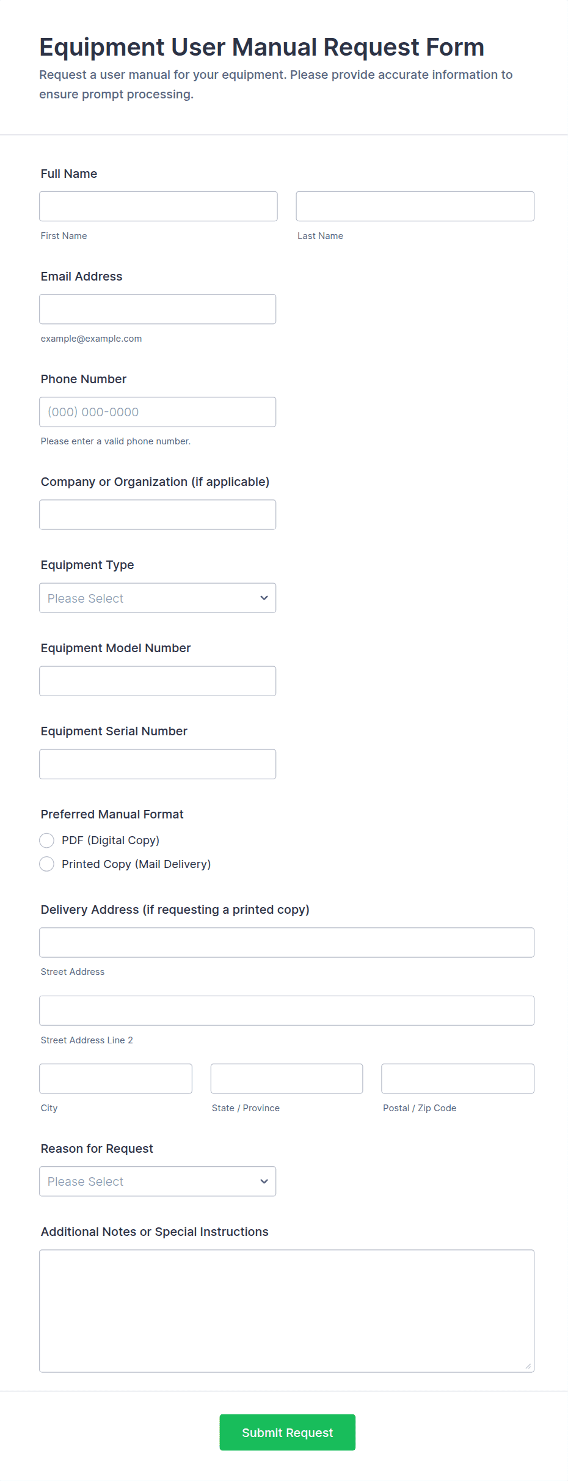Focus the City input field
The height and width of the screenshot is (1481, 568).
(115, 1079)
